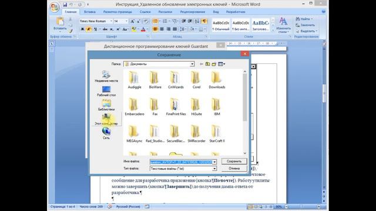The width and height of the screenshot is (376, 211).
Task: Apply the Обычный style
Action: pyautogui.click(x=221, y=25)
